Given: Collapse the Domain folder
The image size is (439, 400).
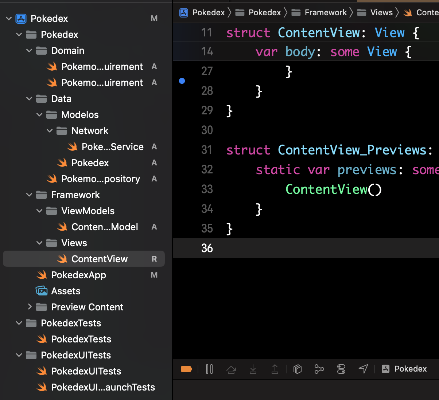Looking at the screenshot, I should point(30,51).
